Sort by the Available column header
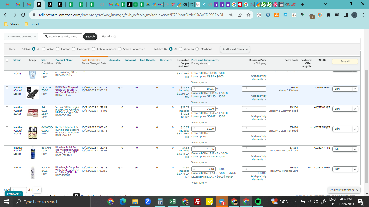Image resolution: width=369 pixels, height=207 pixels. (115, 60)
